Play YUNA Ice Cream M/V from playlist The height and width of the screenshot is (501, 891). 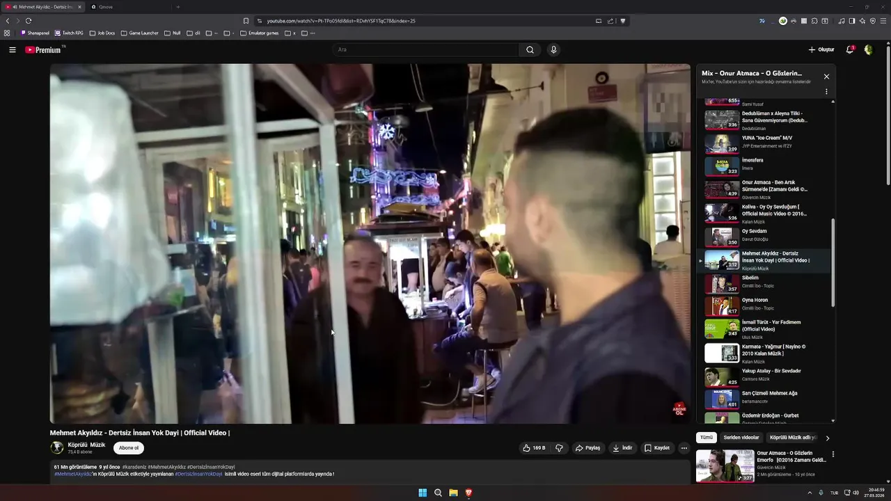[765, 143]
